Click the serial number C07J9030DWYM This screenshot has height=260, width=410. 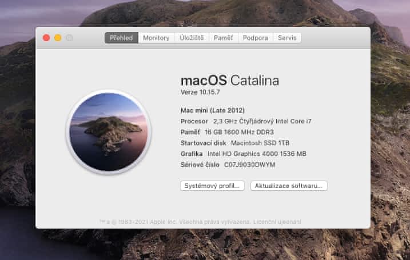click(x=250, y=165)
